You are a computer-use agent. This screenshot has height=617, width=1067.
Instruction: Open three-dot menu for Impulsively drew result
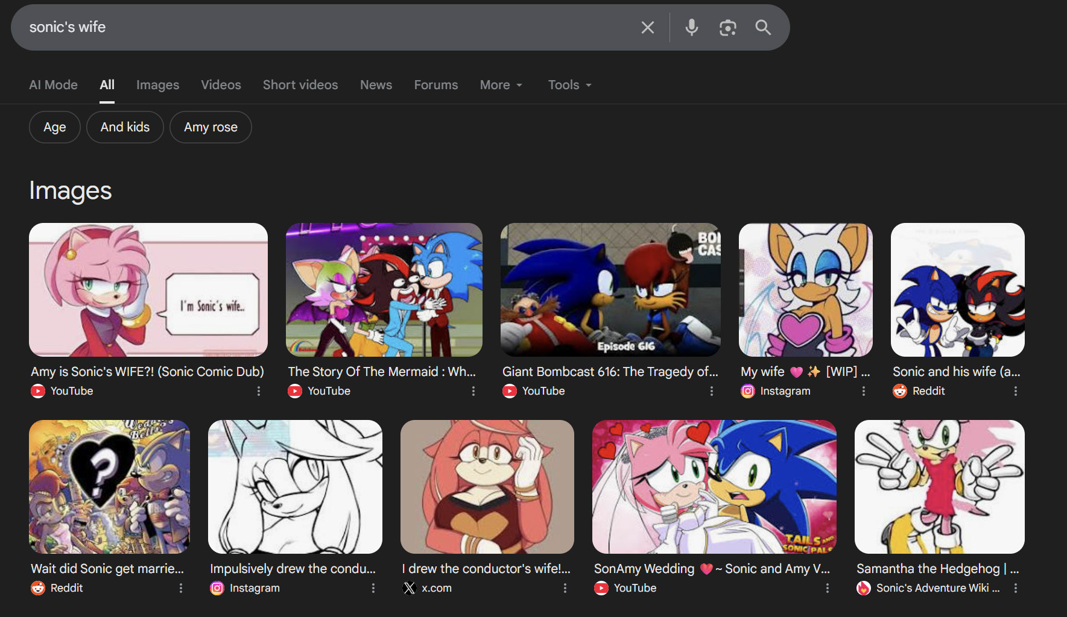[373, 588]
